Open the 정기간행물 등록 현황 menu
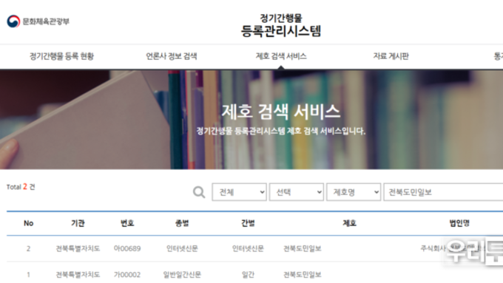Screen dimensions: 503x283 pos(61,56)
